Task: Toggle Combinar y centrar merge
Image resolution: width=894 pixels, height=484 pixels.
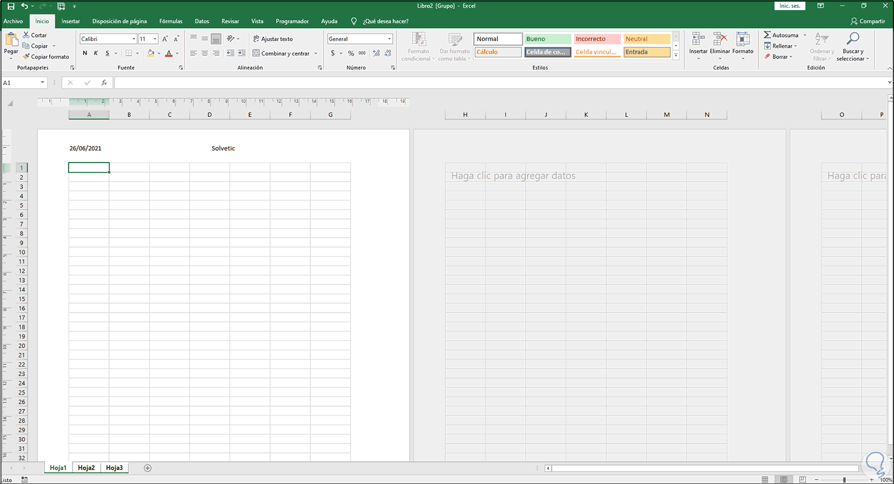Action: (281, 53)
